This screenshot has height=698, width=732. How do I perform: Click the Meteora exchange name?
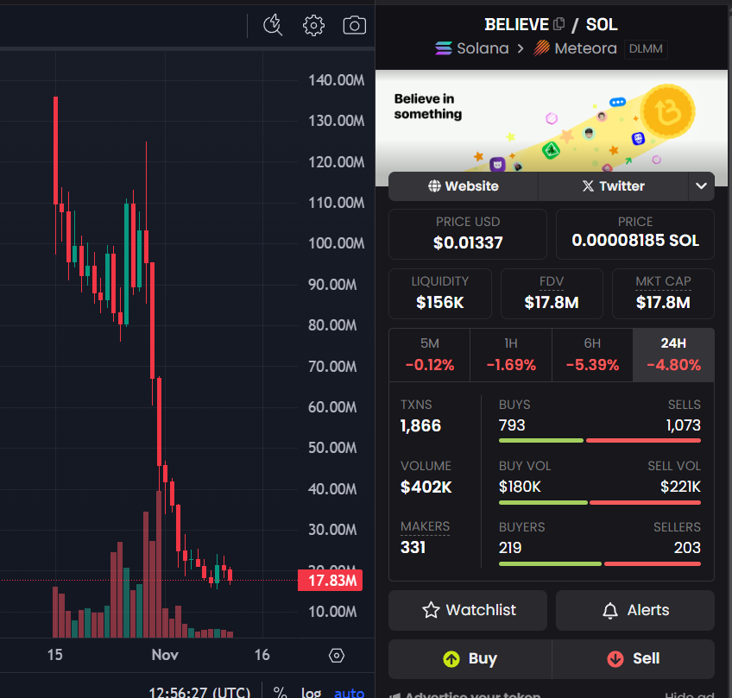coord(585,48)
